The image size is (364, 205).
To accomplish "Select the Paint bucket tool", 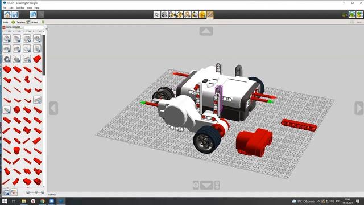I will (x=195, y=14).
